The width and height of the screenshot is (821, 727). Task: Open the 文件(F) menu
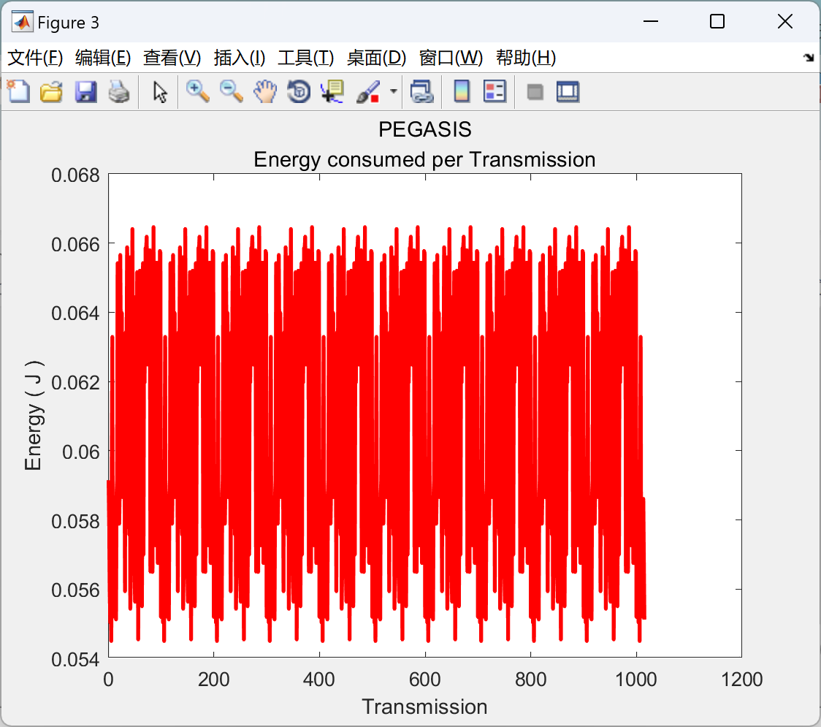(35, 58)
